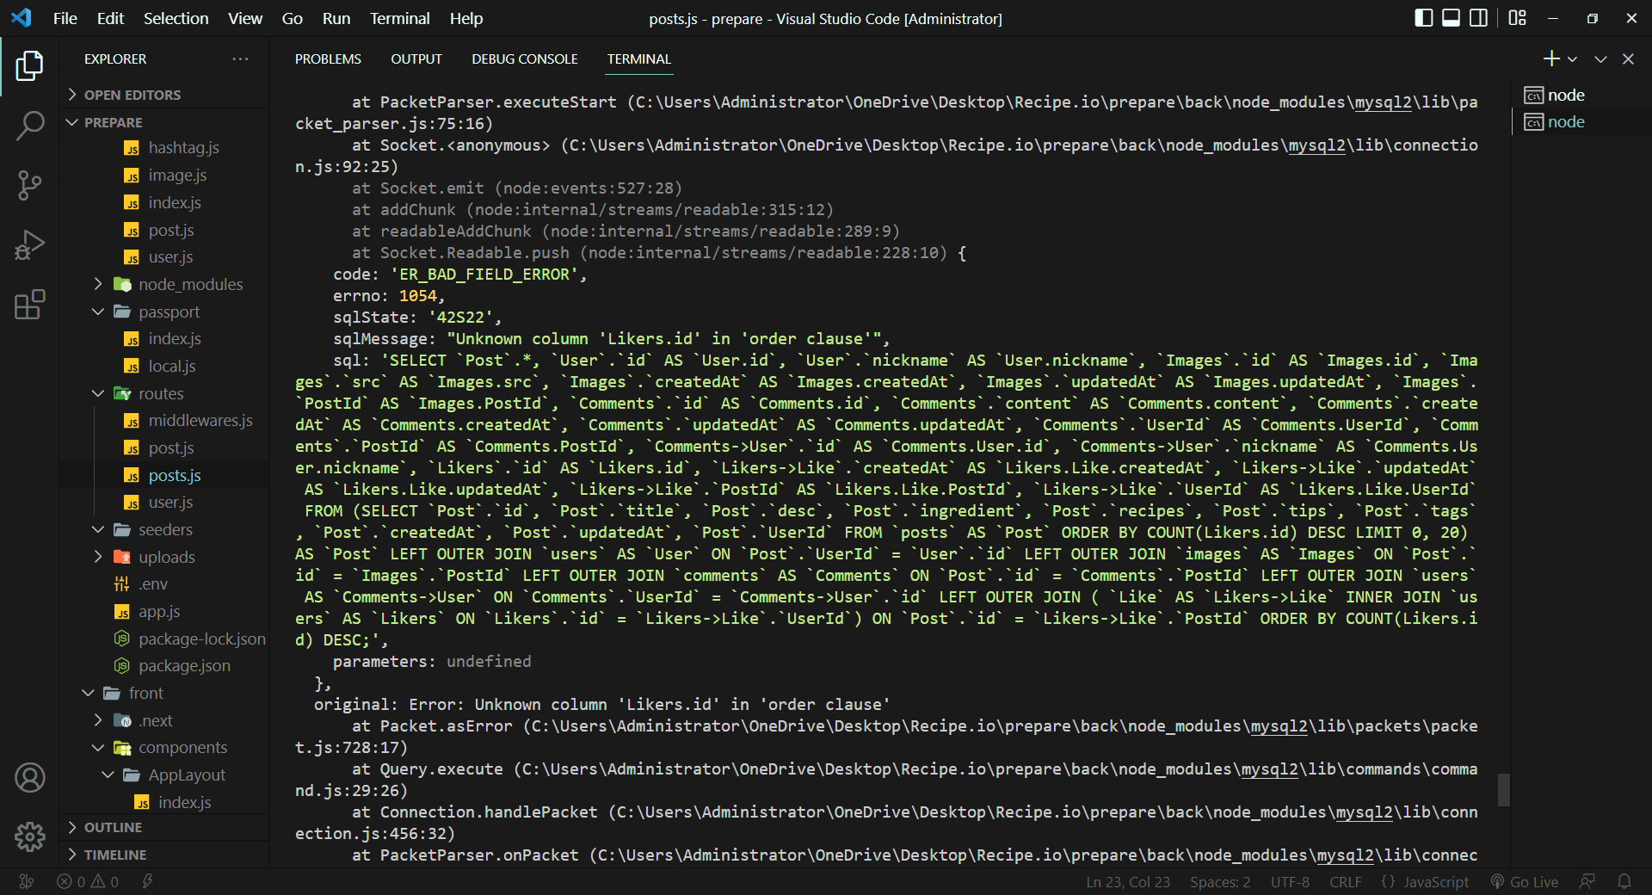This screenshot has width=1652, height=895.
Task: Open middlewares.js in routes folder
Action: (200, 421)
